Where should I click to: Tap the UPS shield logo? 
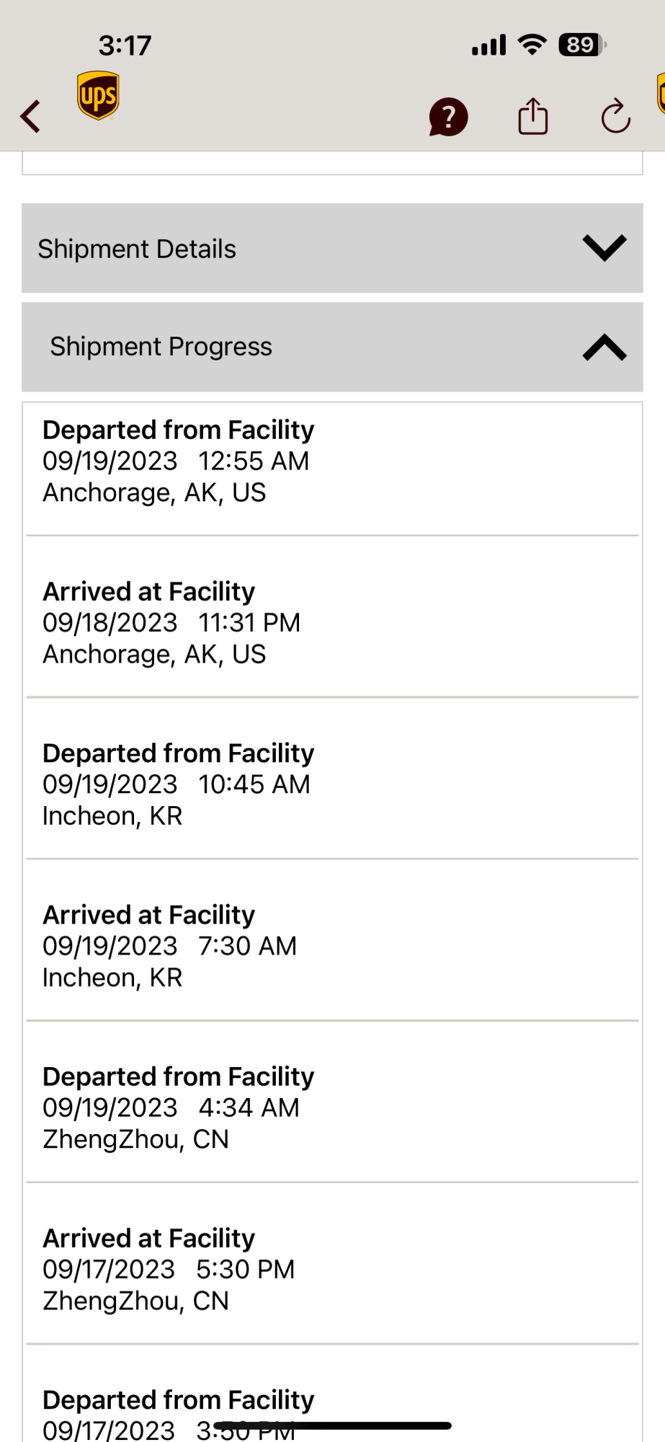click(x=98, y=95)
